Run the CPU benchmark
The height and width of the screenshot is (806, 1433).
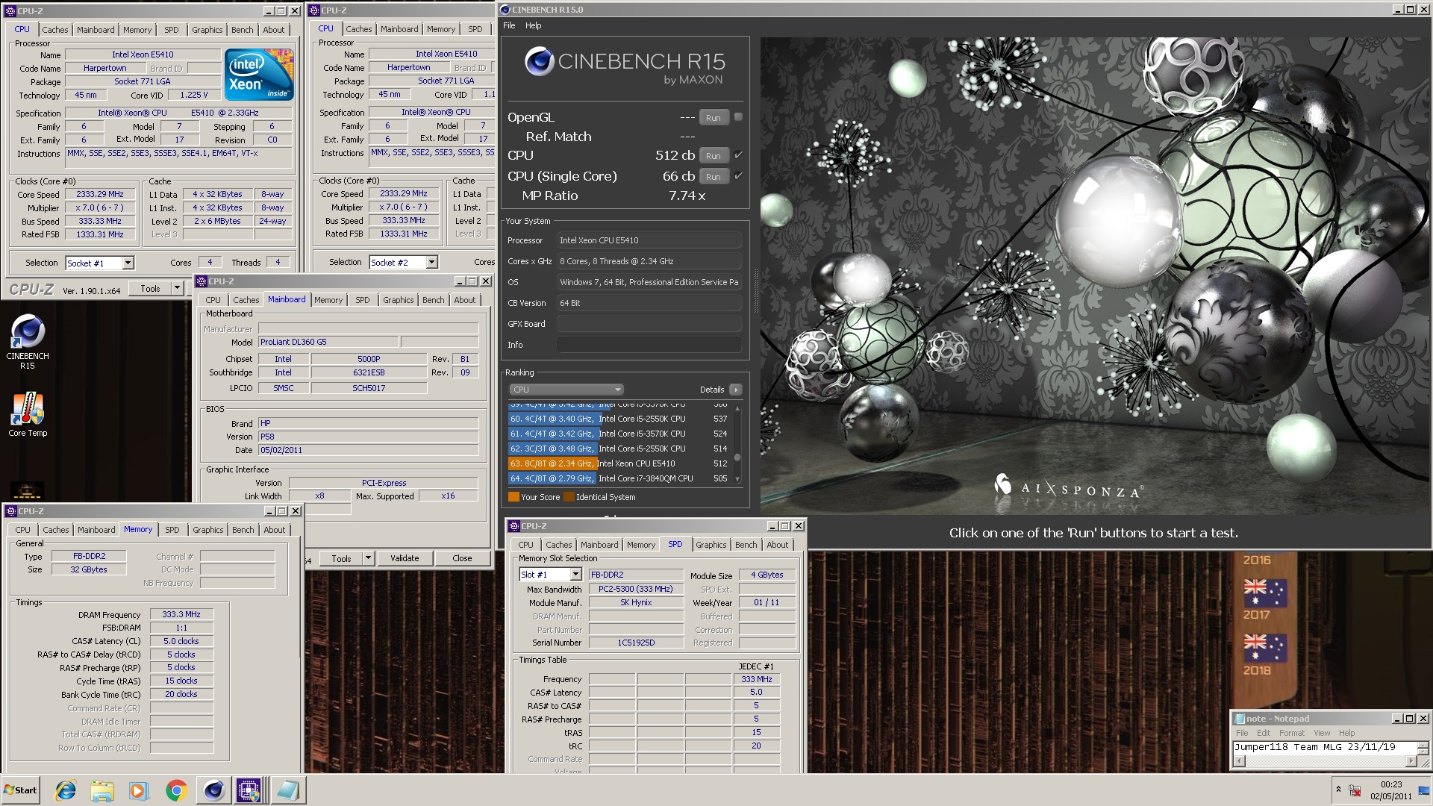click(714, 156)
